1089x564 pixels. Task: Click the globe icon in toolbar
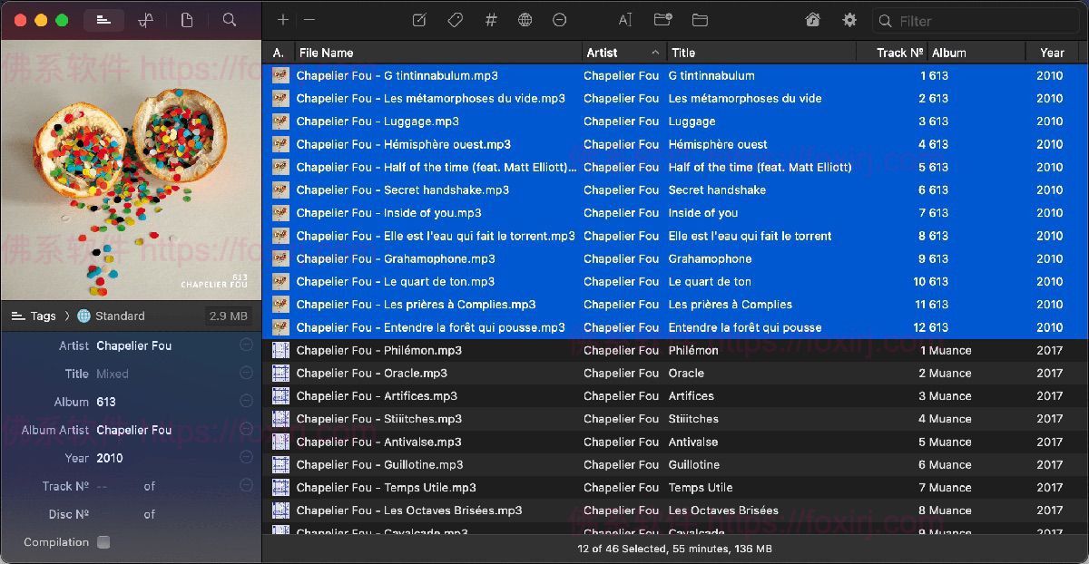[525, 20]
